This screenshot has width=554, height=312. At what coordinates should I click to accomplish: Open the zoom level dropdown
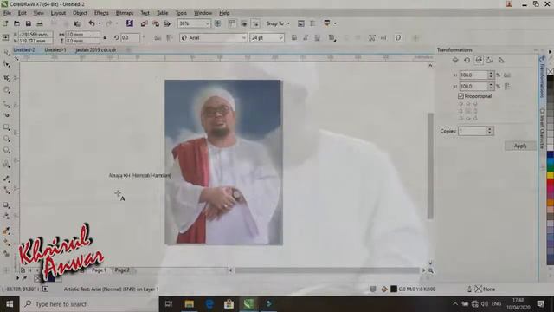(x=208, y=23)
